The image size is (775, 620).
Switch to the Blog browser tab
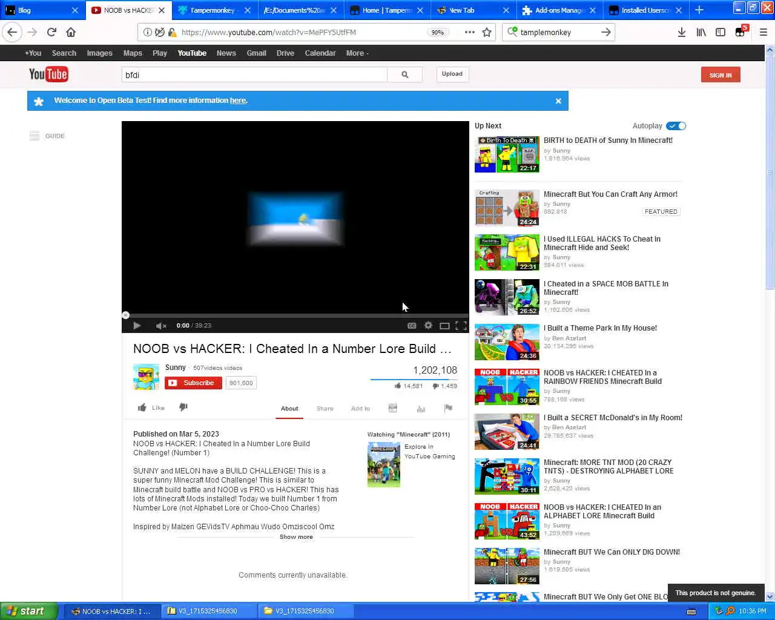click(x=42, y=10)
